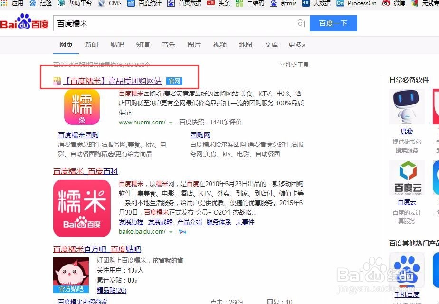Open the 1440条评价 reviews link
This screenshot has width=439, height=304.
tap(226, 123)
